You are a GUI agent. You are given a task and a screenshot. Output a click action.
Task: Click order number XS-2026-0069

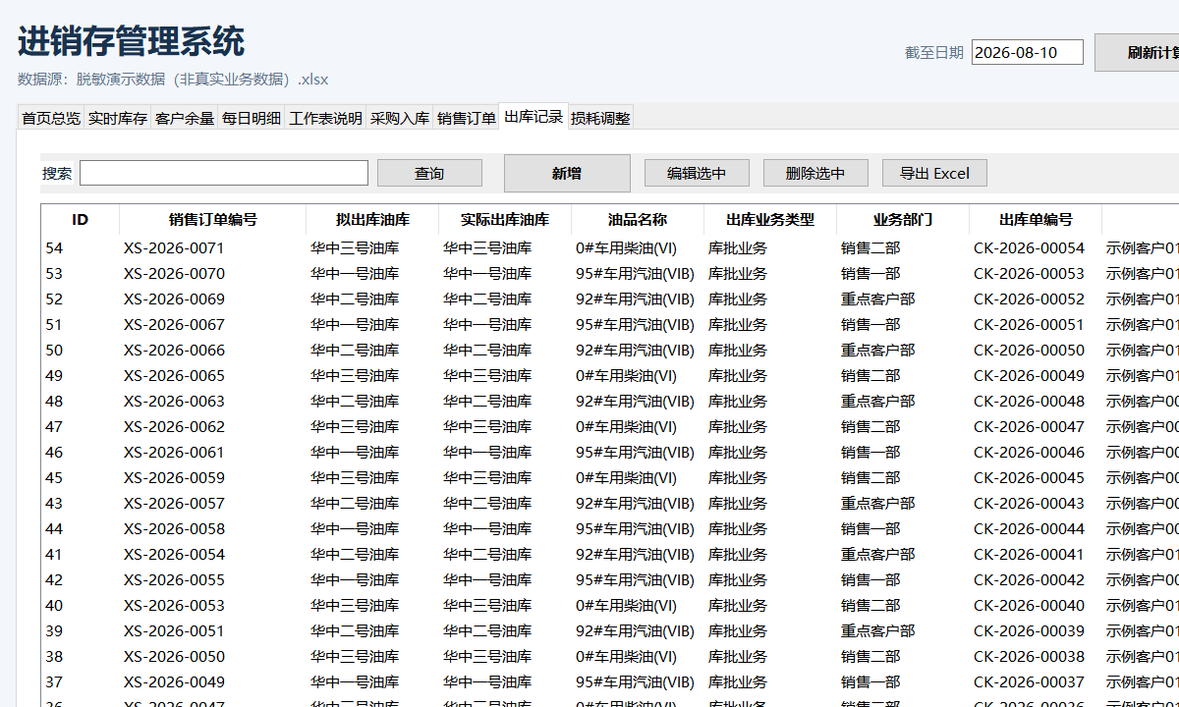[174, 299]
